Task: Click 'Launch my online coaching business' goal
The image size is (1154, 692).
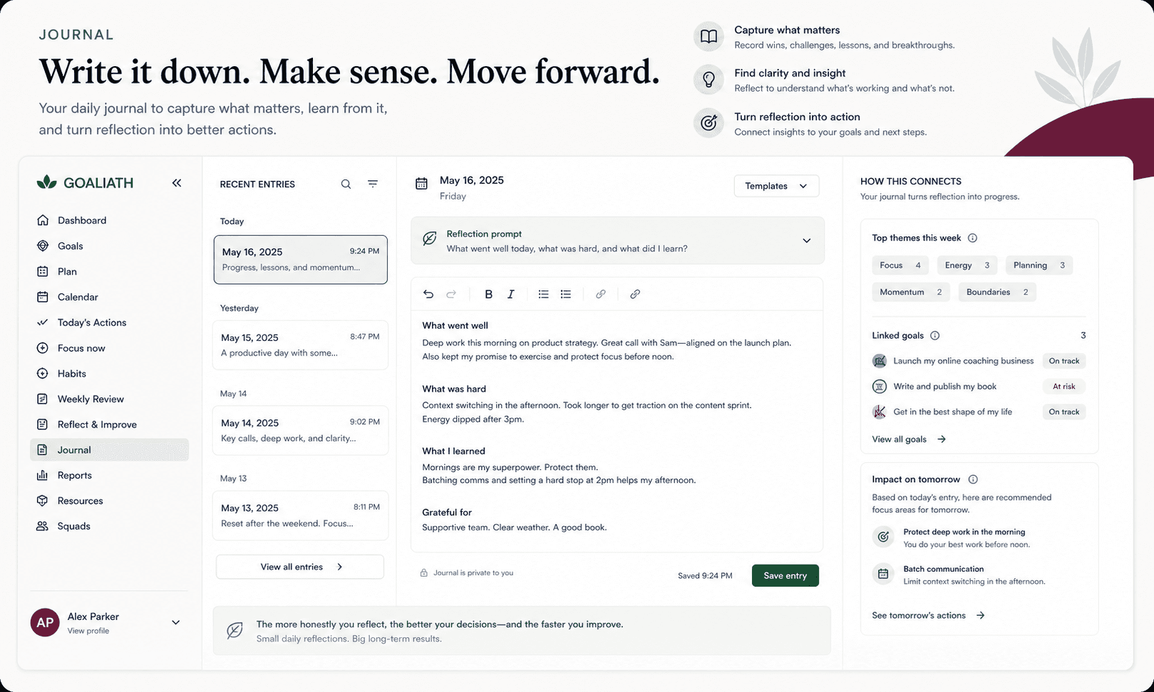Action: pyautogui.click(x=963, y=361)
